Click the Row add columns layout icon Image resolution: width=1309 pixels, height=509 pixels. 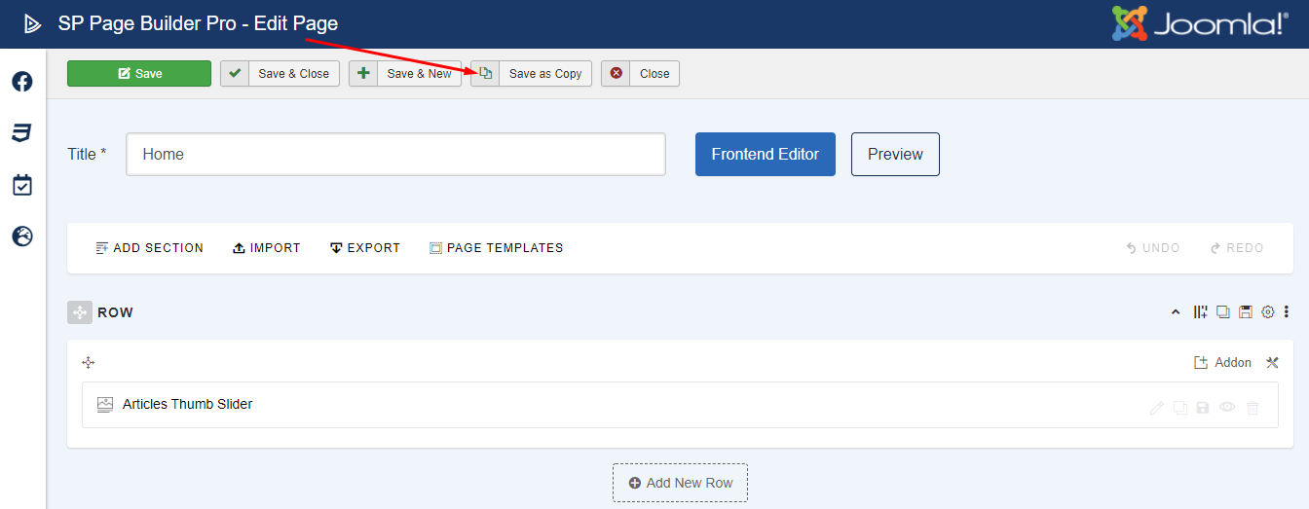tap(1201, 312)
